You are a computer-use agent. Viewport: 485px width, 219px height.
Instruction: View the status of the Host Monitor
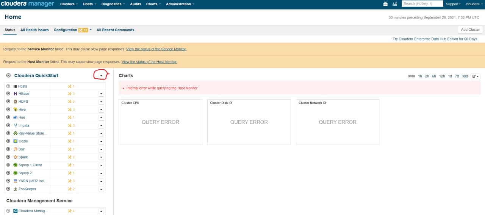149,62
